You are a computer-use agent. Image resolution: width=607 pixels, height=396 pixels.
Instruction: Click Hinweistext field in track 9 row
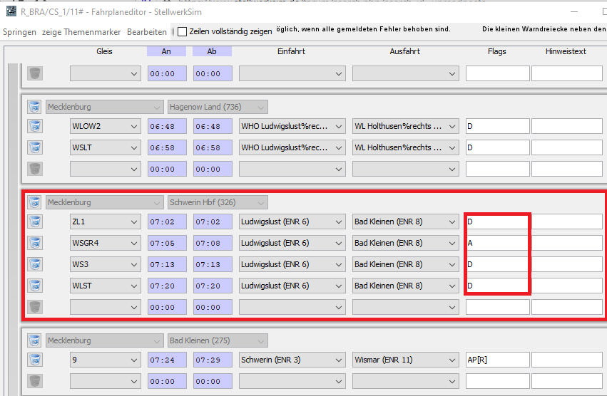pos(567,360)
